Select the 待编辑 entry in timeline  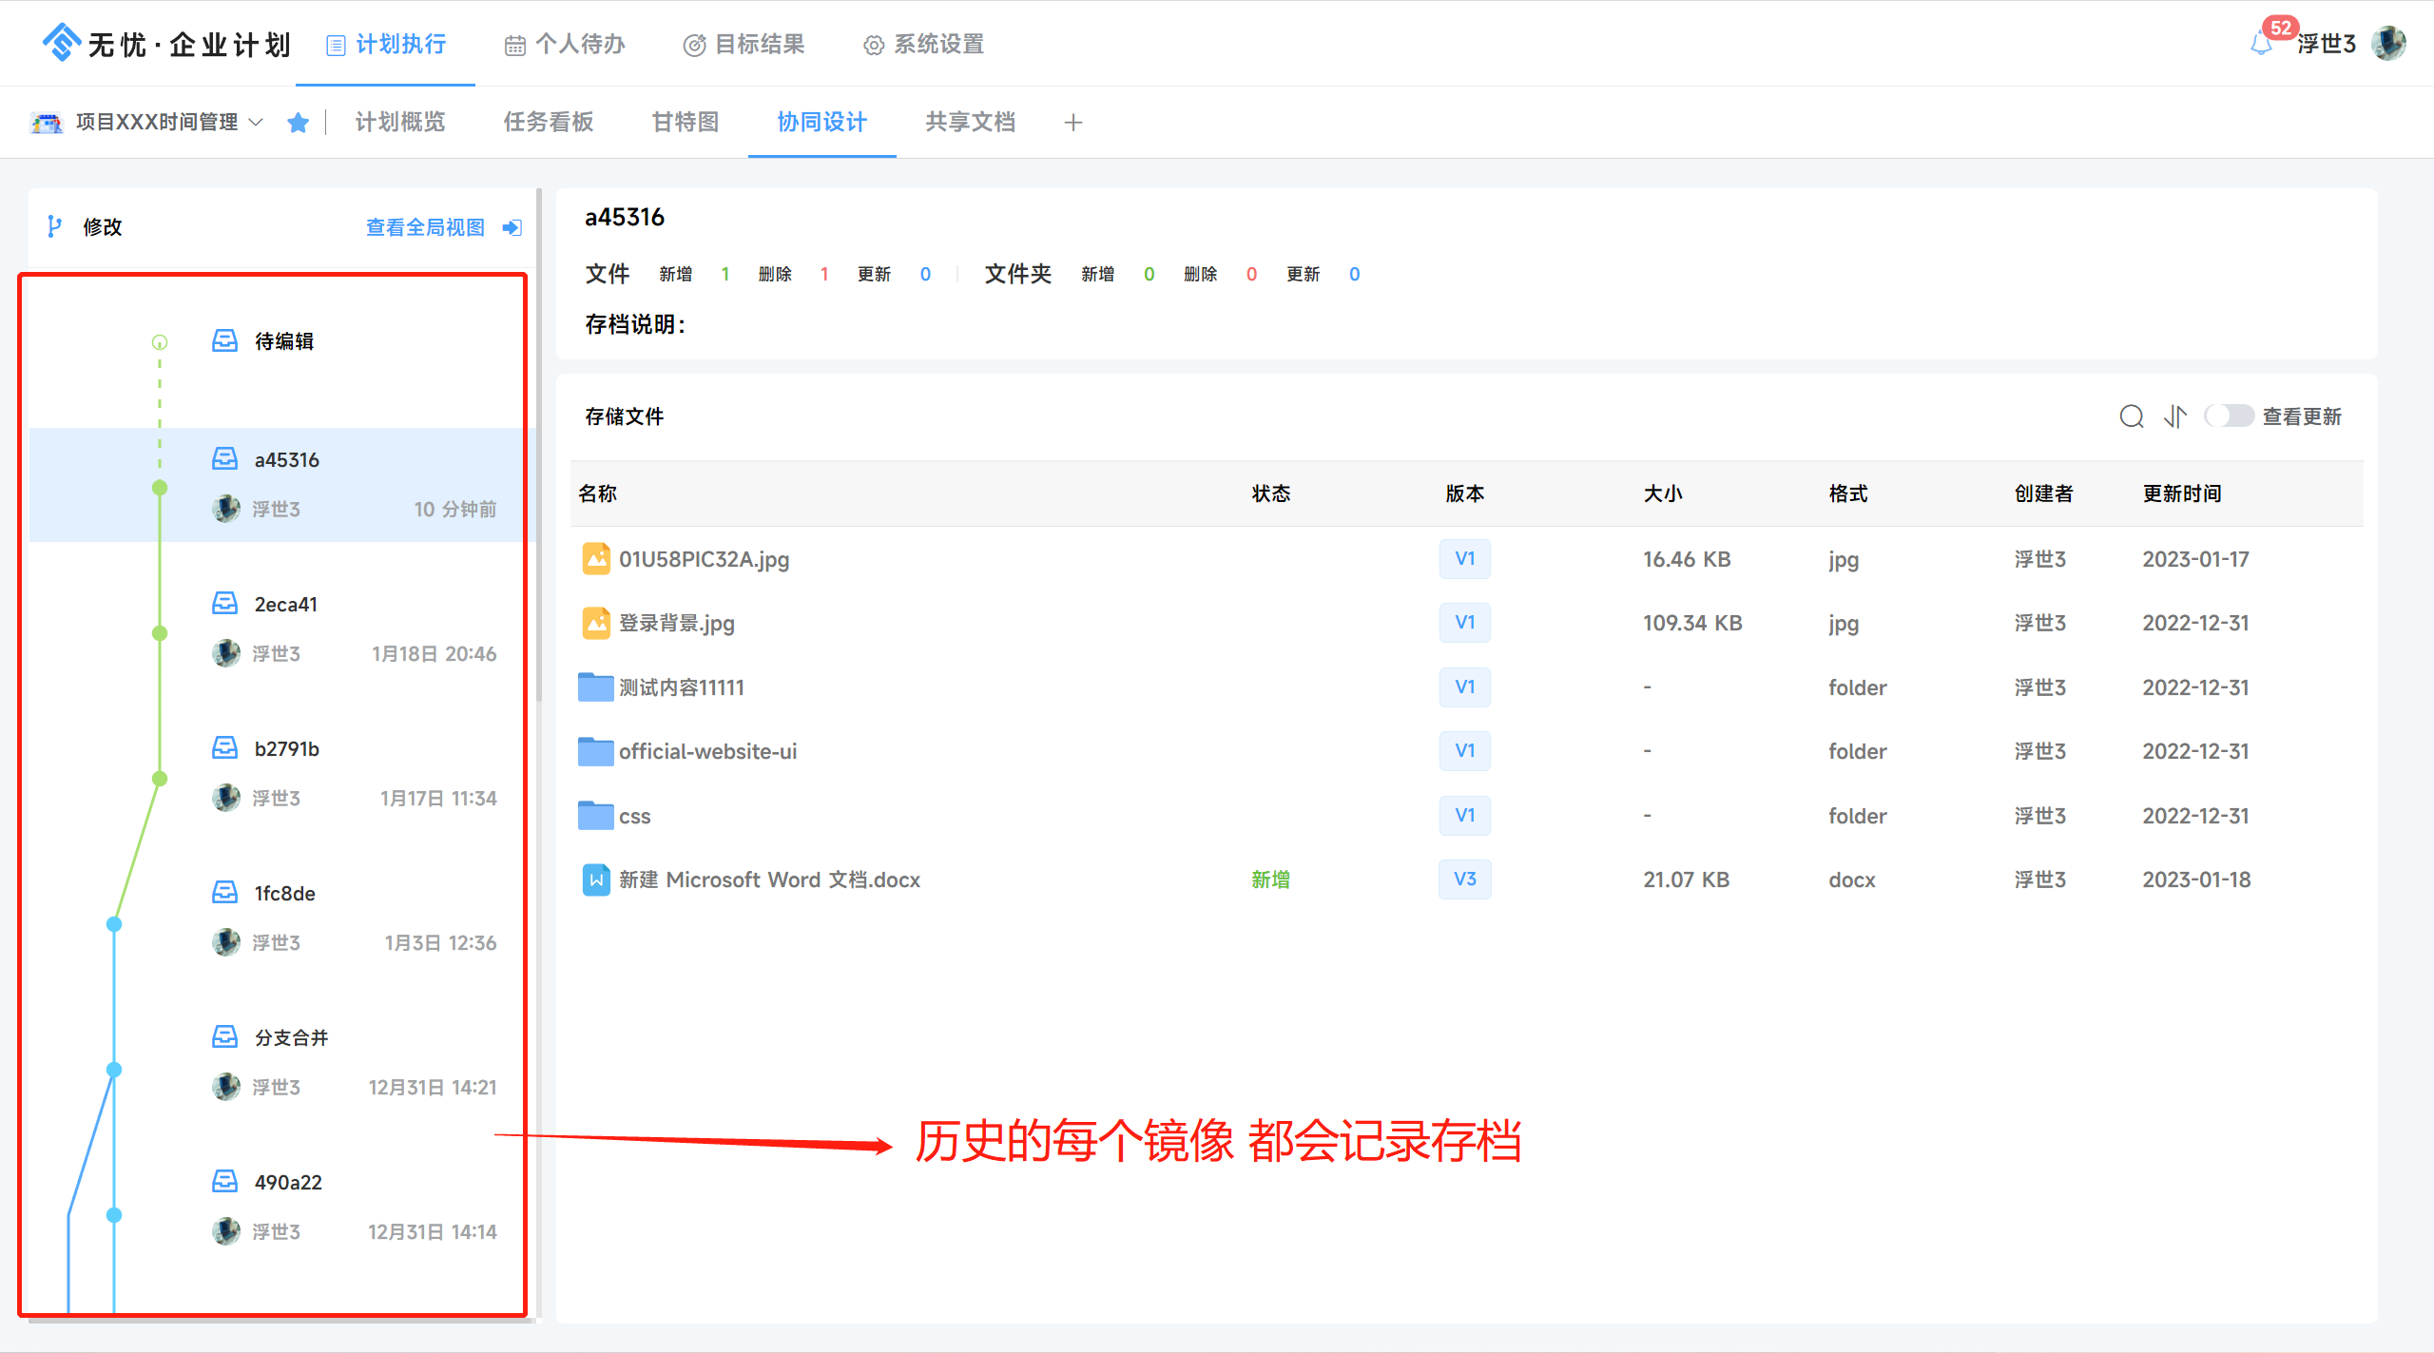point(283,341)
